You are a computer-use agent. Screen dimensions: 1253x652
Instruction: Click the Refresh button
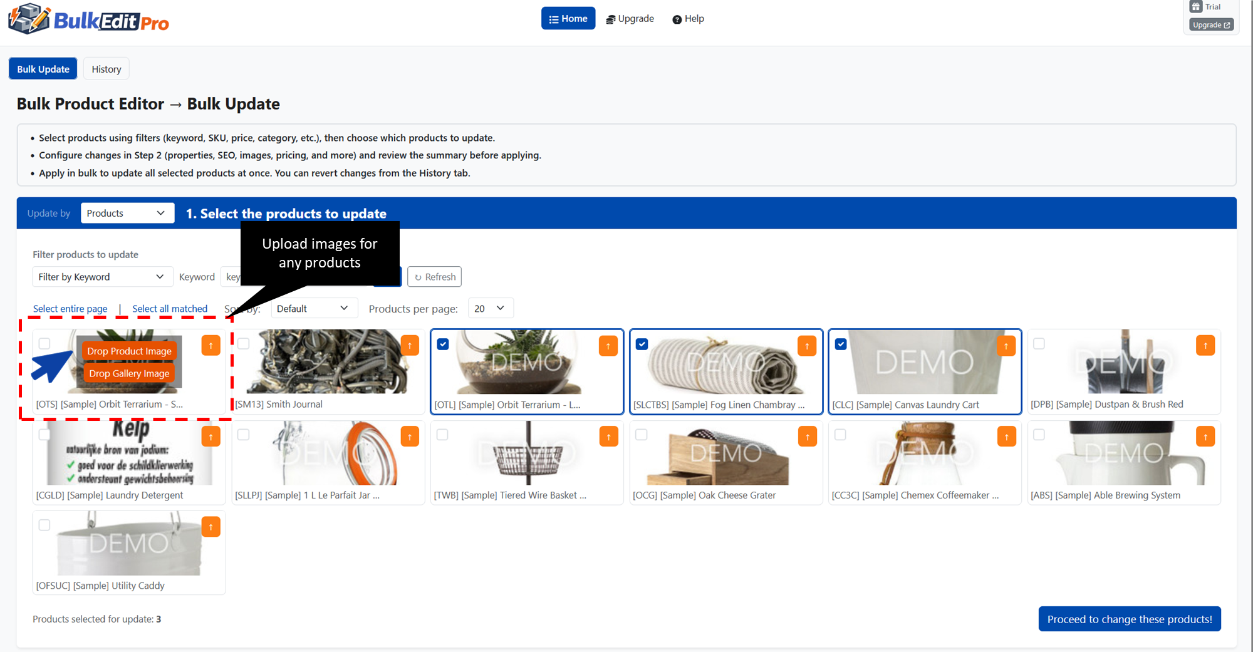tap(434, 276)
